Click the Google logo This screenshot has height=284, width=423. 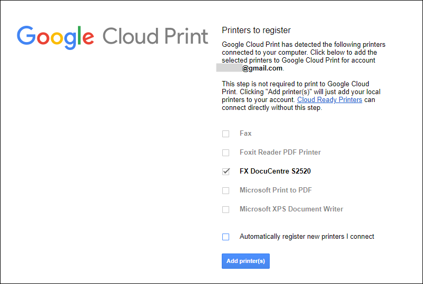point(55,36)
